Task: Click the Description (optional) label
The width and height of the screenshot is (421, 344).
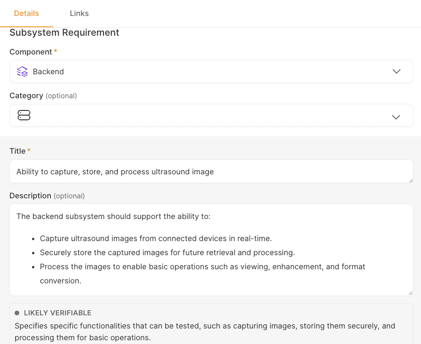Action: [47, 196]
